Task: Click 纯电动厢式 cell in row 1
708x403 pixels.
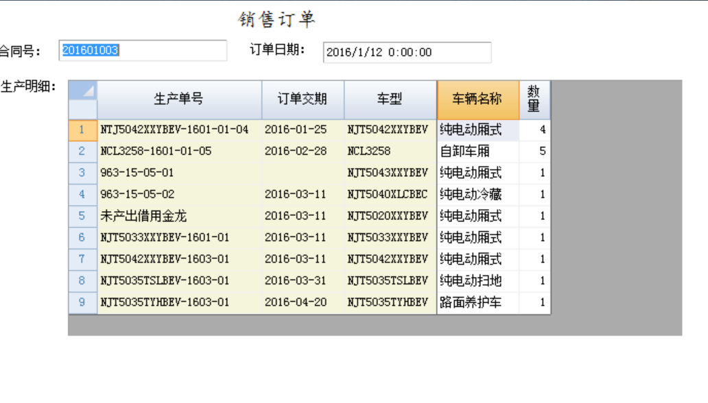Action: pos(478,130)
